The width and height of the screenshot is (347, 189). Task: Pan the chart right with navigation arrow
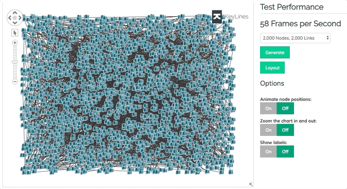[20, 18]
